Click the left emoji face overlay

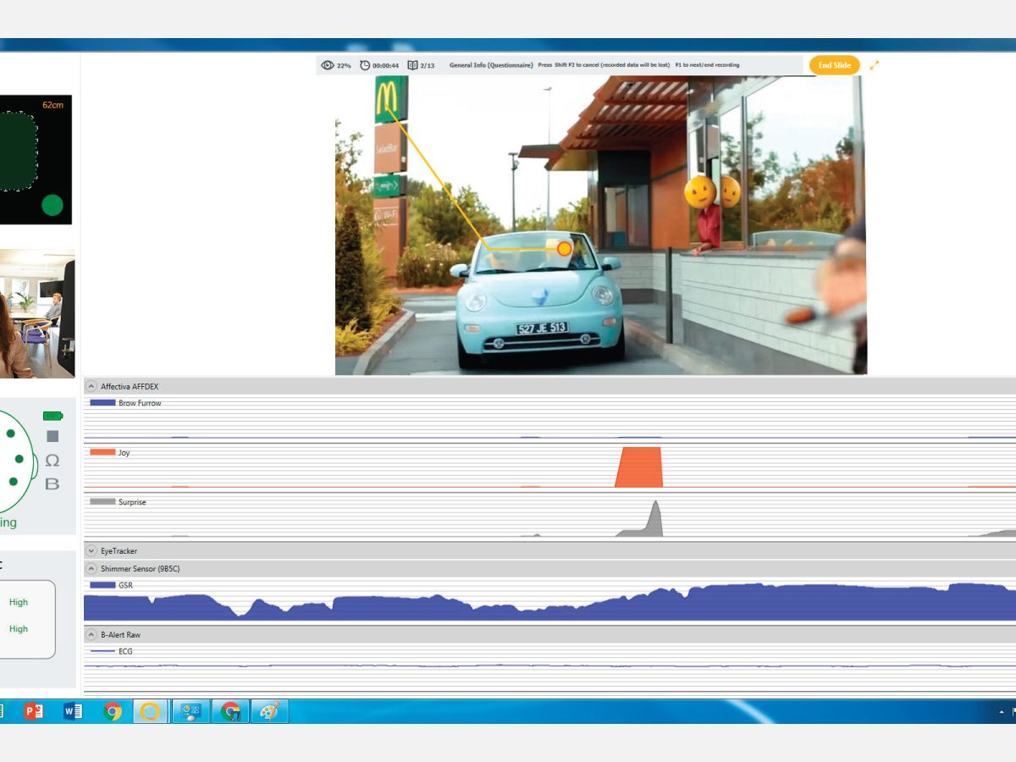pos(701,191)
